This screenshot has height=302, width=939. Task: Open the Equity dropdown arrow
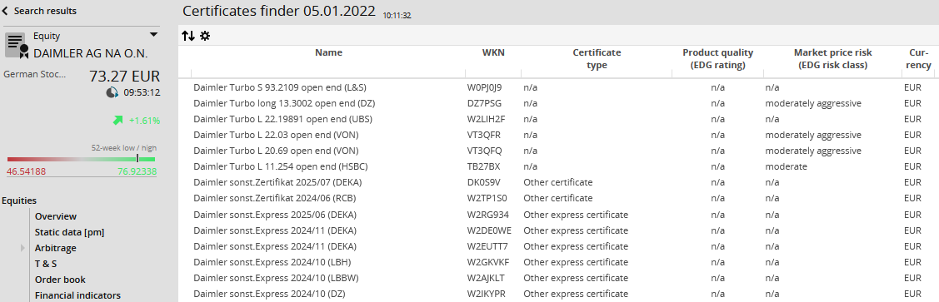(153, 35)
